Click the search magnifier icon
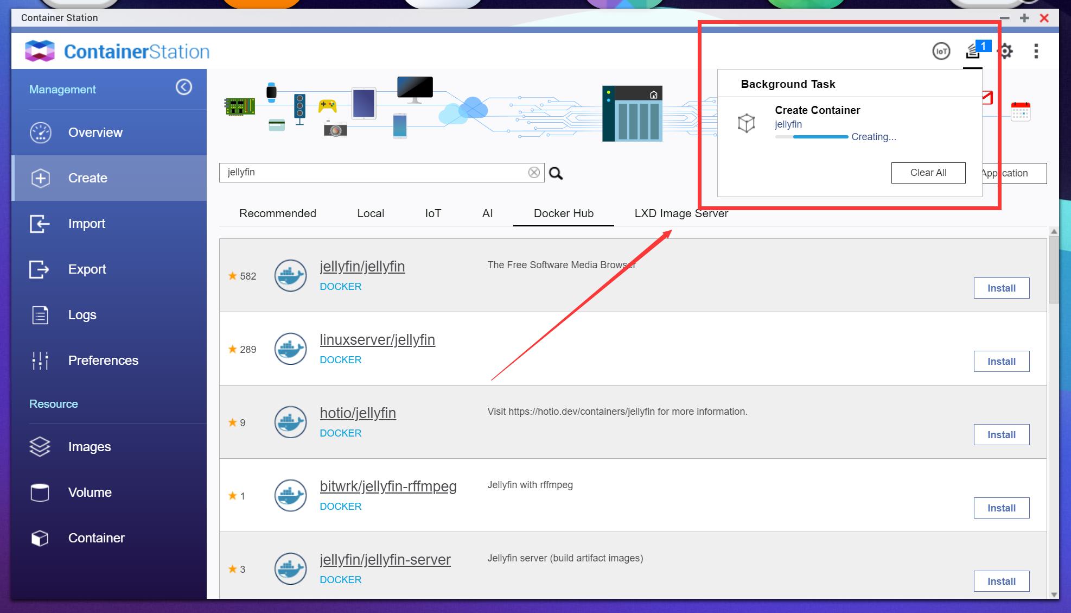This screenshot has height=613, width=1071. tap(556, 173)
